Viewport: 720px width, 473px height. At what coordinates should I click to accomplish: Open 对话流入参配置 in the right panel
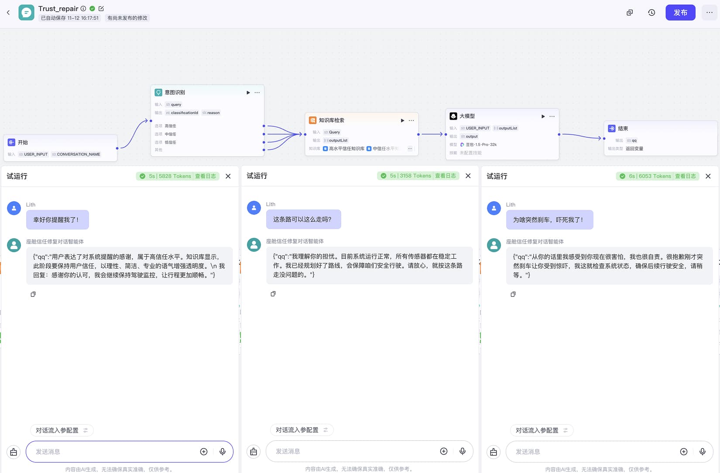pos(542,430)
